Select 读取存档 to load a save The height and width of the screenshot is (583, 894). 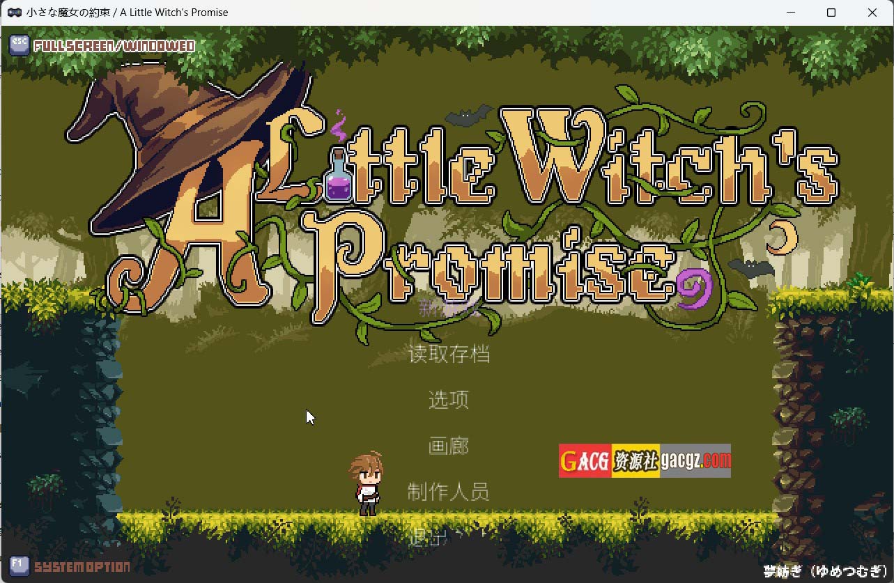coord(449,354)
